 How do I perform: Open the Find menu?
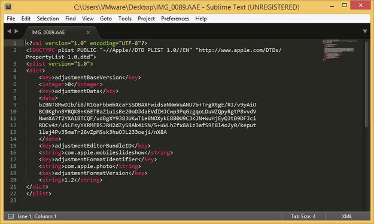tap(71, 19)
